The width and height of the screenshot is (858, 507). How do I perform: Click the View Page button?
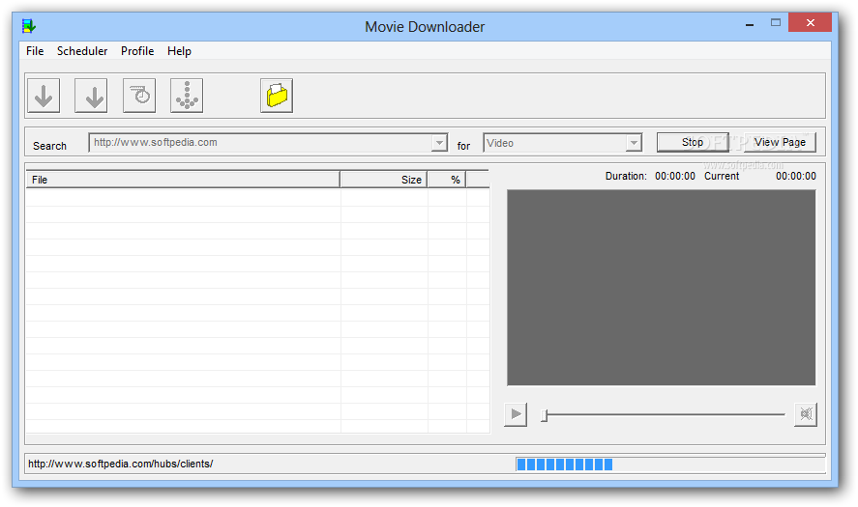point(780,142)
